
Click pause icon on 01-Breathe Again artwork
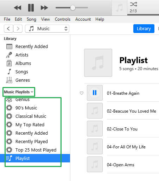95,93
